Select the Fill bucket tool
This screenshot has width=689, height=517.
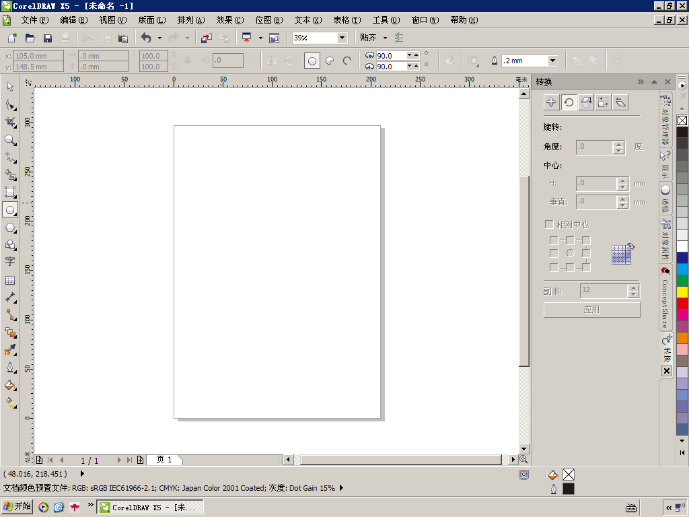tap(10, 385)
